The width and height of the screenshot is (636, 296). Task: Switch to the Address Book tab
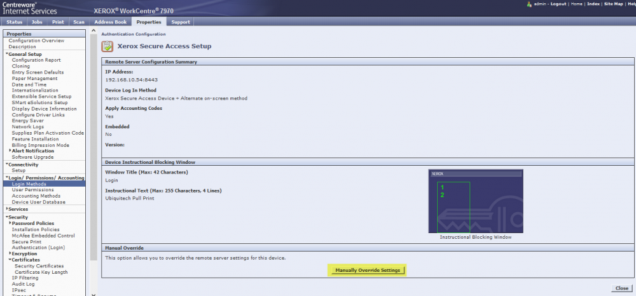click(x=111, y=22)
